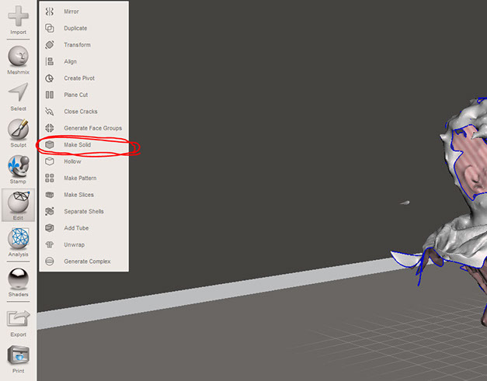Viewport: 487px width, 381px height.
Task: Click the Import plus icon
Action: click(19, 16)
